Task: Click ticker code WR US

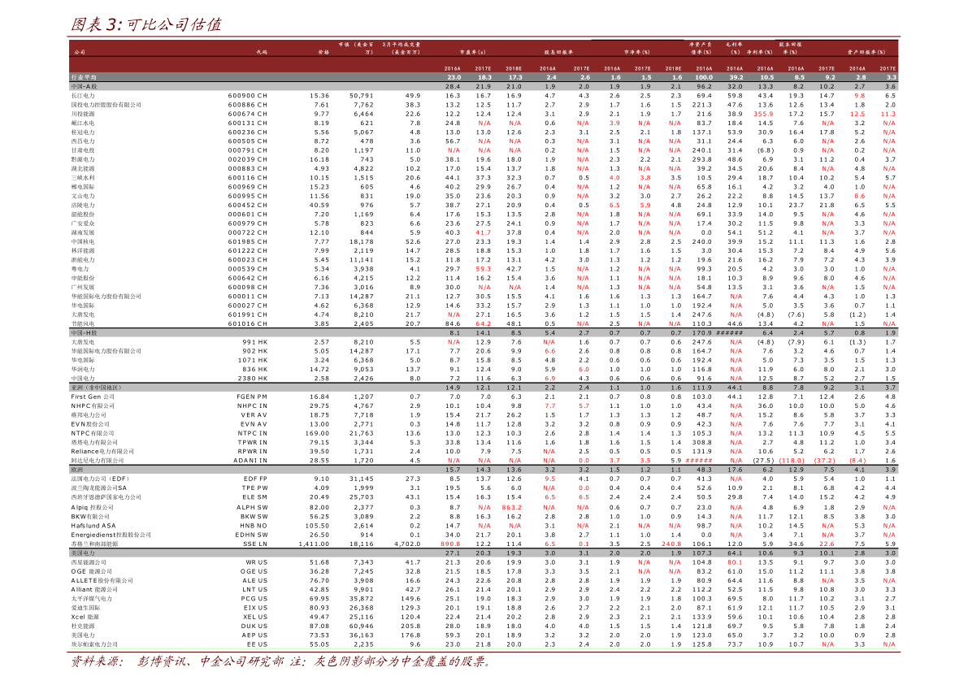Action: [257, 562]
